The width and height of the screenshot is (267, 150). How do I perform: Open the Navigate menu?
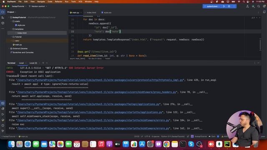[41, 2]
